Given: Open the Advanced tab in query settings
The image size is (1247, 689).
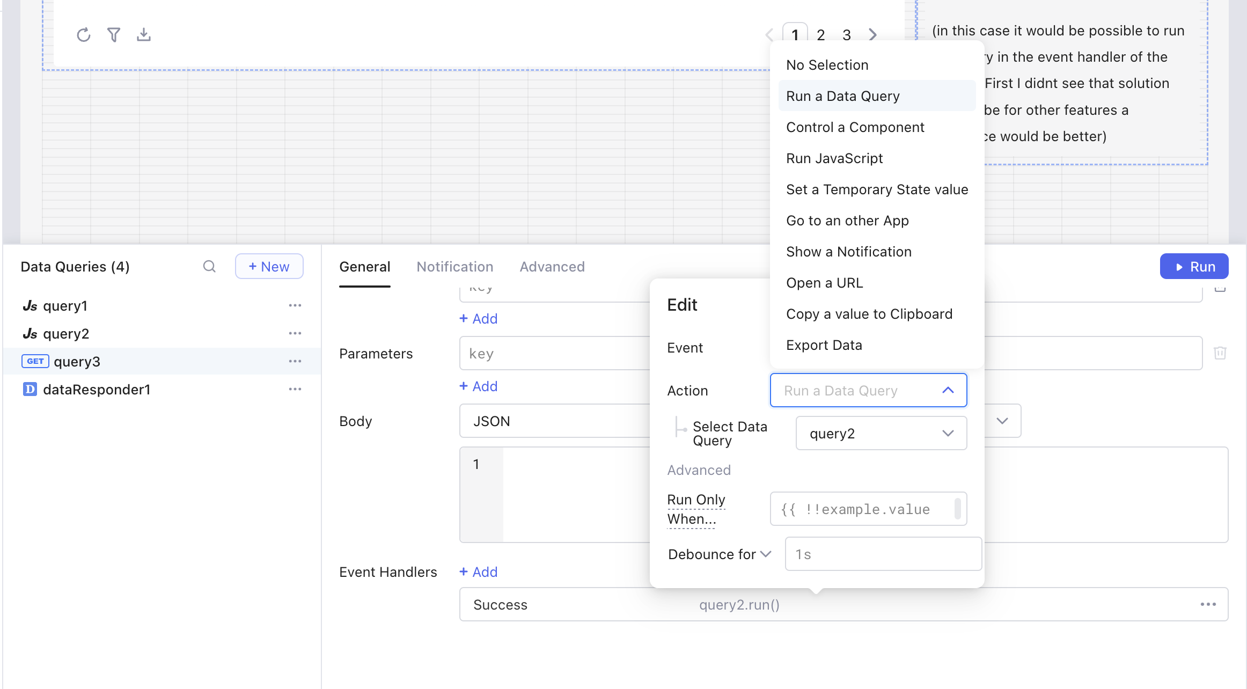Looking at the screenshot, I should pos(552,266).
